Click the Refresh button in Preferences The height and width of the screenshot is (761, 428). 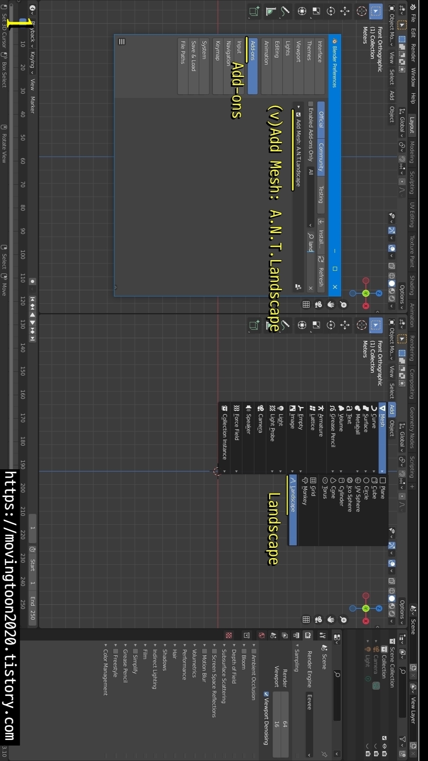tap(321, 273)
